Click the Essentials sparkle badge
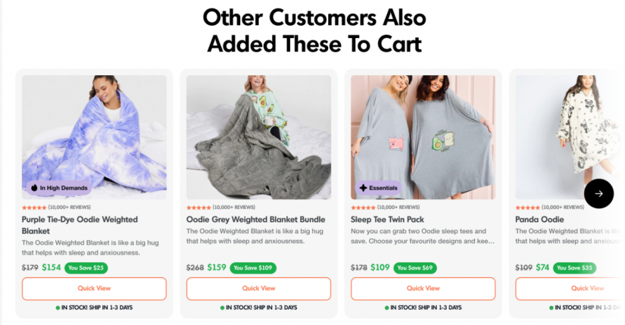 (378, 187)
